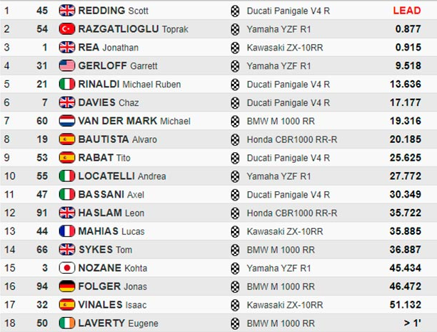Click the UK flag beside Redding
Image resolution: width=437 pixels, height=332 pixels.
tap(67, 11)
